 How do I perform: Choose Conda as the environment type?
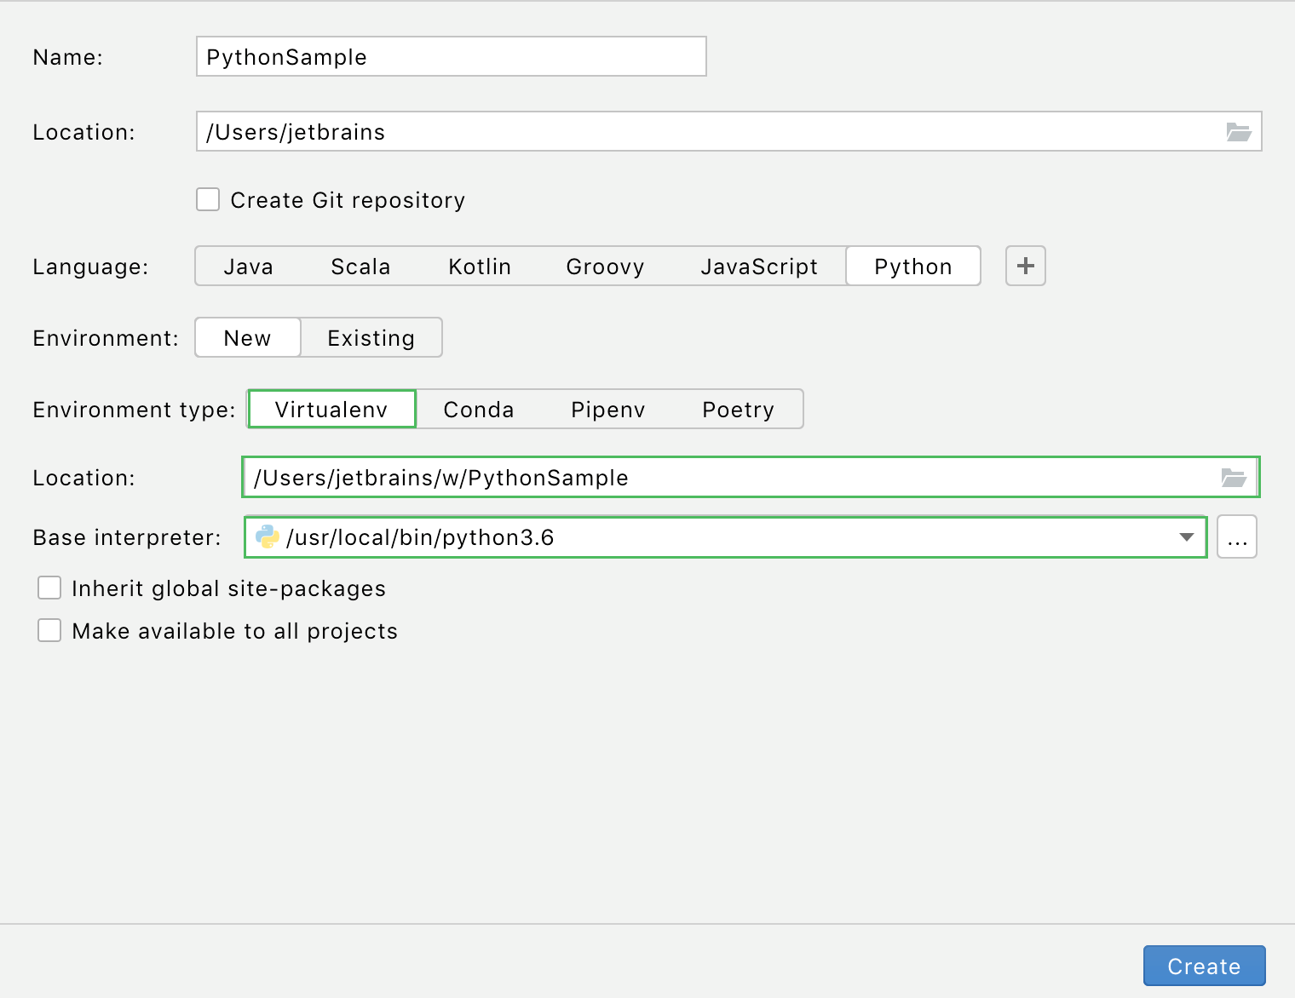(x=478, y=409)
